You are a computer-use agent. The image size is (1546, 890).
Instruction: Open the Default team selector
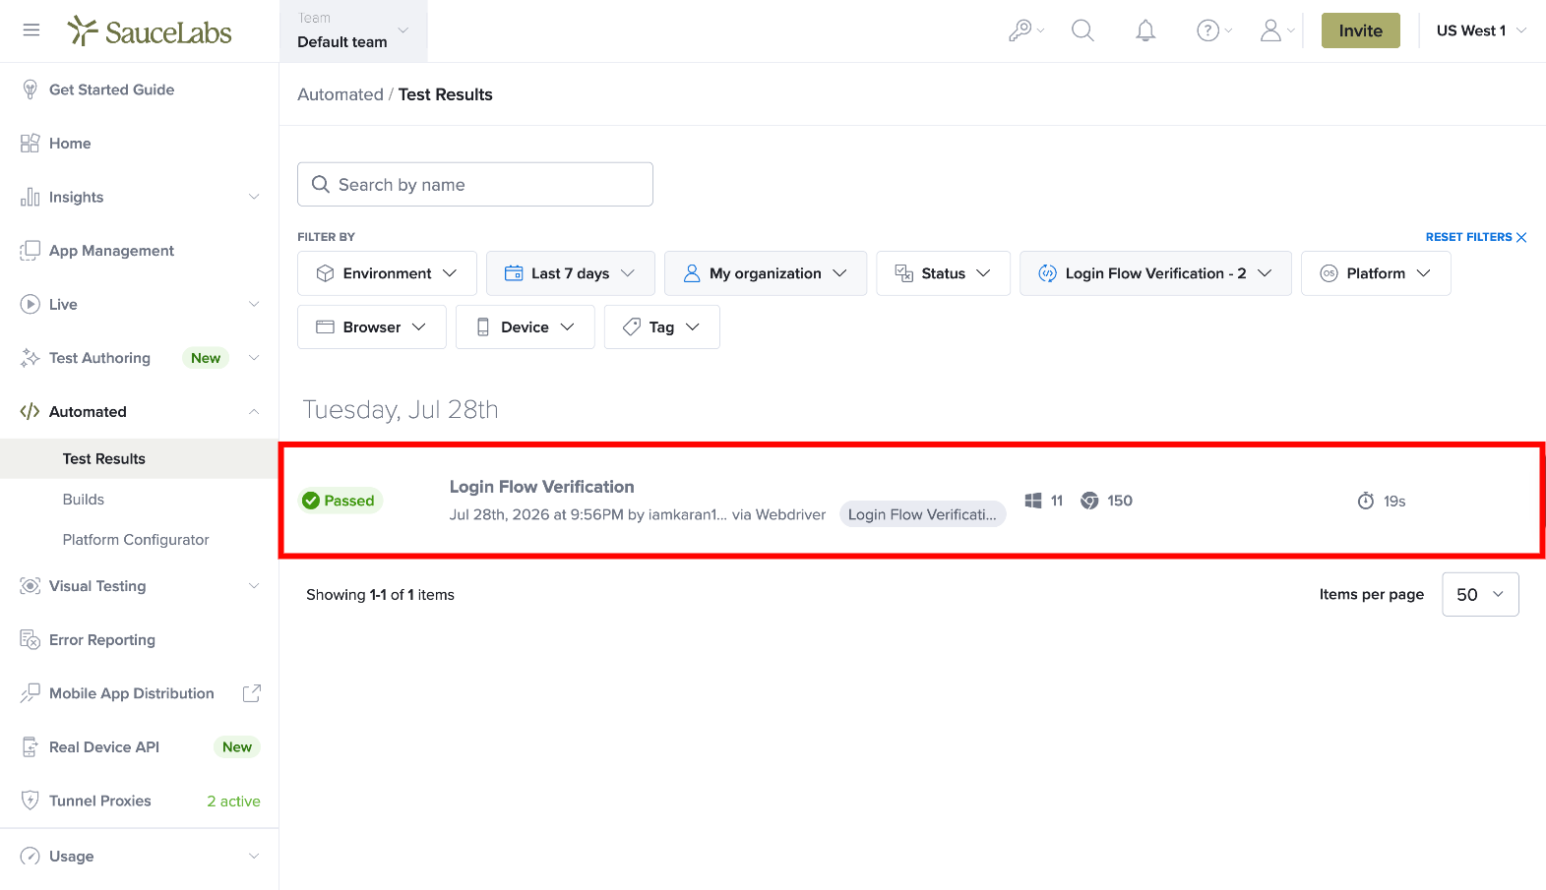(x=354, y=31)
